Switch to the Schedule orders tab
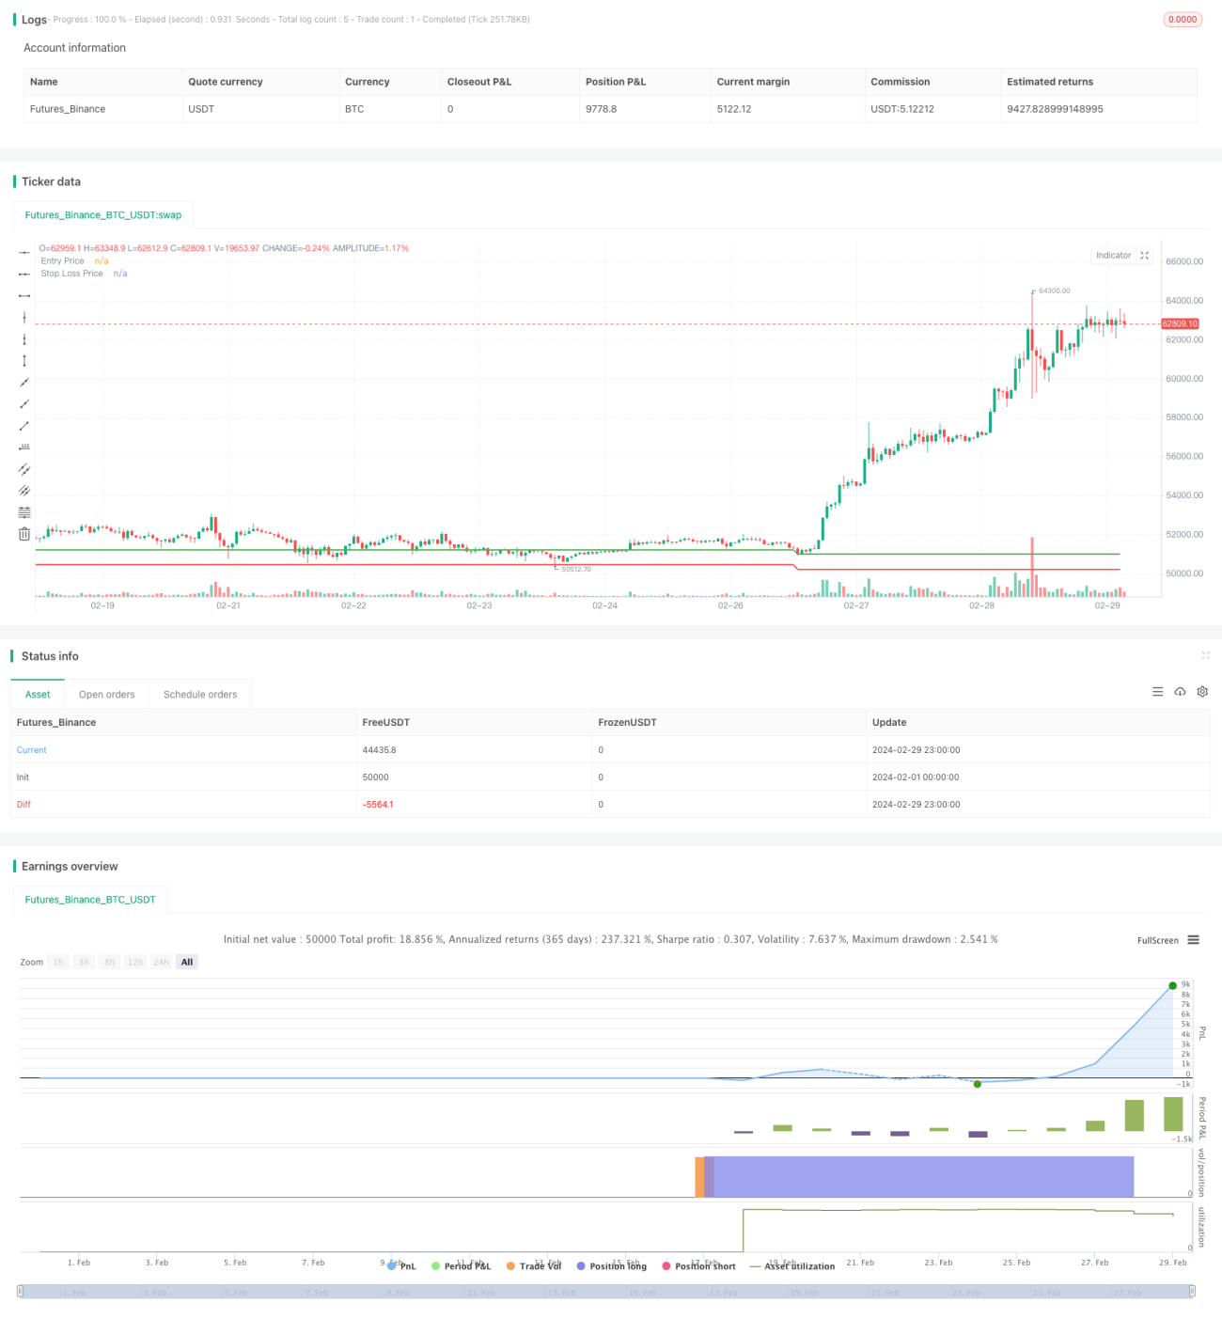Viewport: 1222px width, 1319px height. coord(200,695)
